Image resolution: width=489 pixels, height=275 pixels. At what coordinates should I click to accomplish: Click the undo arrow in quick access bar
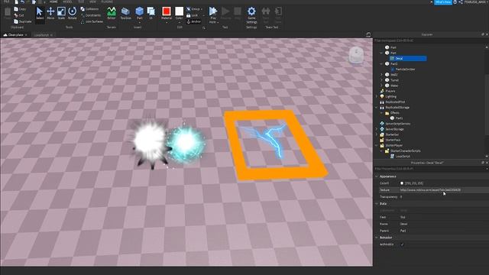tap(22, 2)
